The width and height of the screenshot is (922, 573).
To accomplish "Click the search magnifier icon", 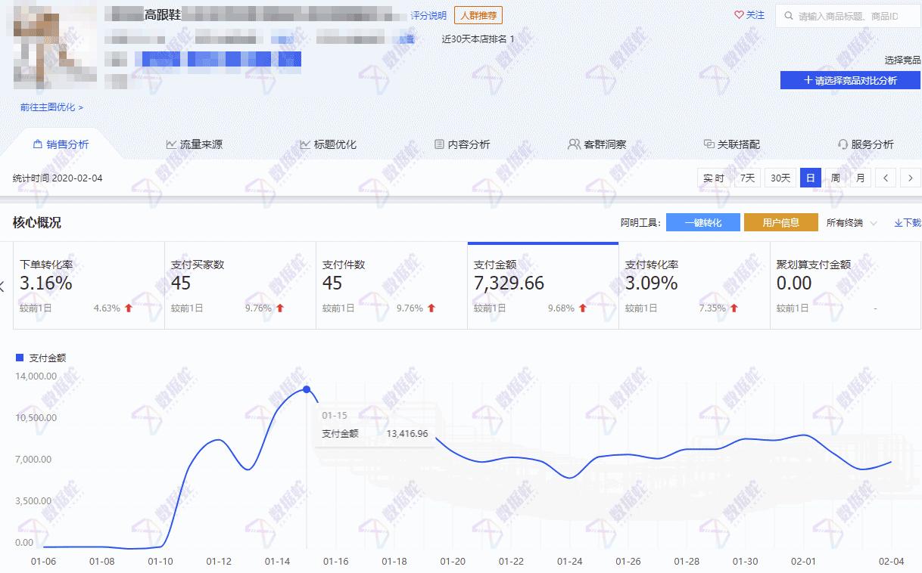I will pos(790,15).
